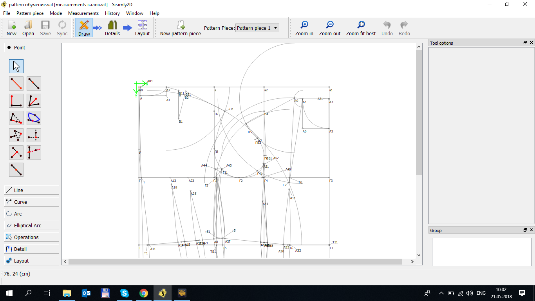Screen dimensions: 535x301
Task: Create a new pattern with New icon
Action: coord(11,28)
